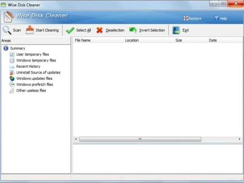
Task: Select 'Windows temporary files' in Areas
Action: pyautogui.click(x=36, y=60)
